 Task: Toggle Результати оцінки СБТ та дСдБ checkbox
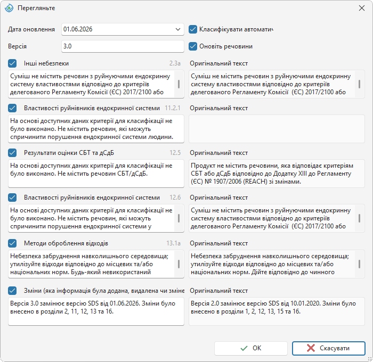(x=12, y=153)
